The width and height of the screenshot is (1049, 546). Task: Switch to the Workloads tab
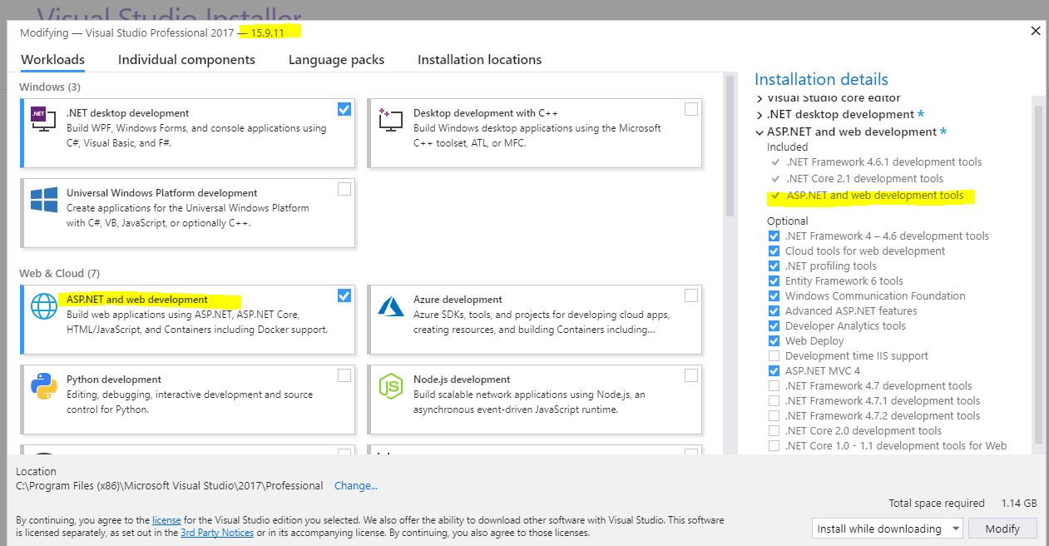[53, 60]
